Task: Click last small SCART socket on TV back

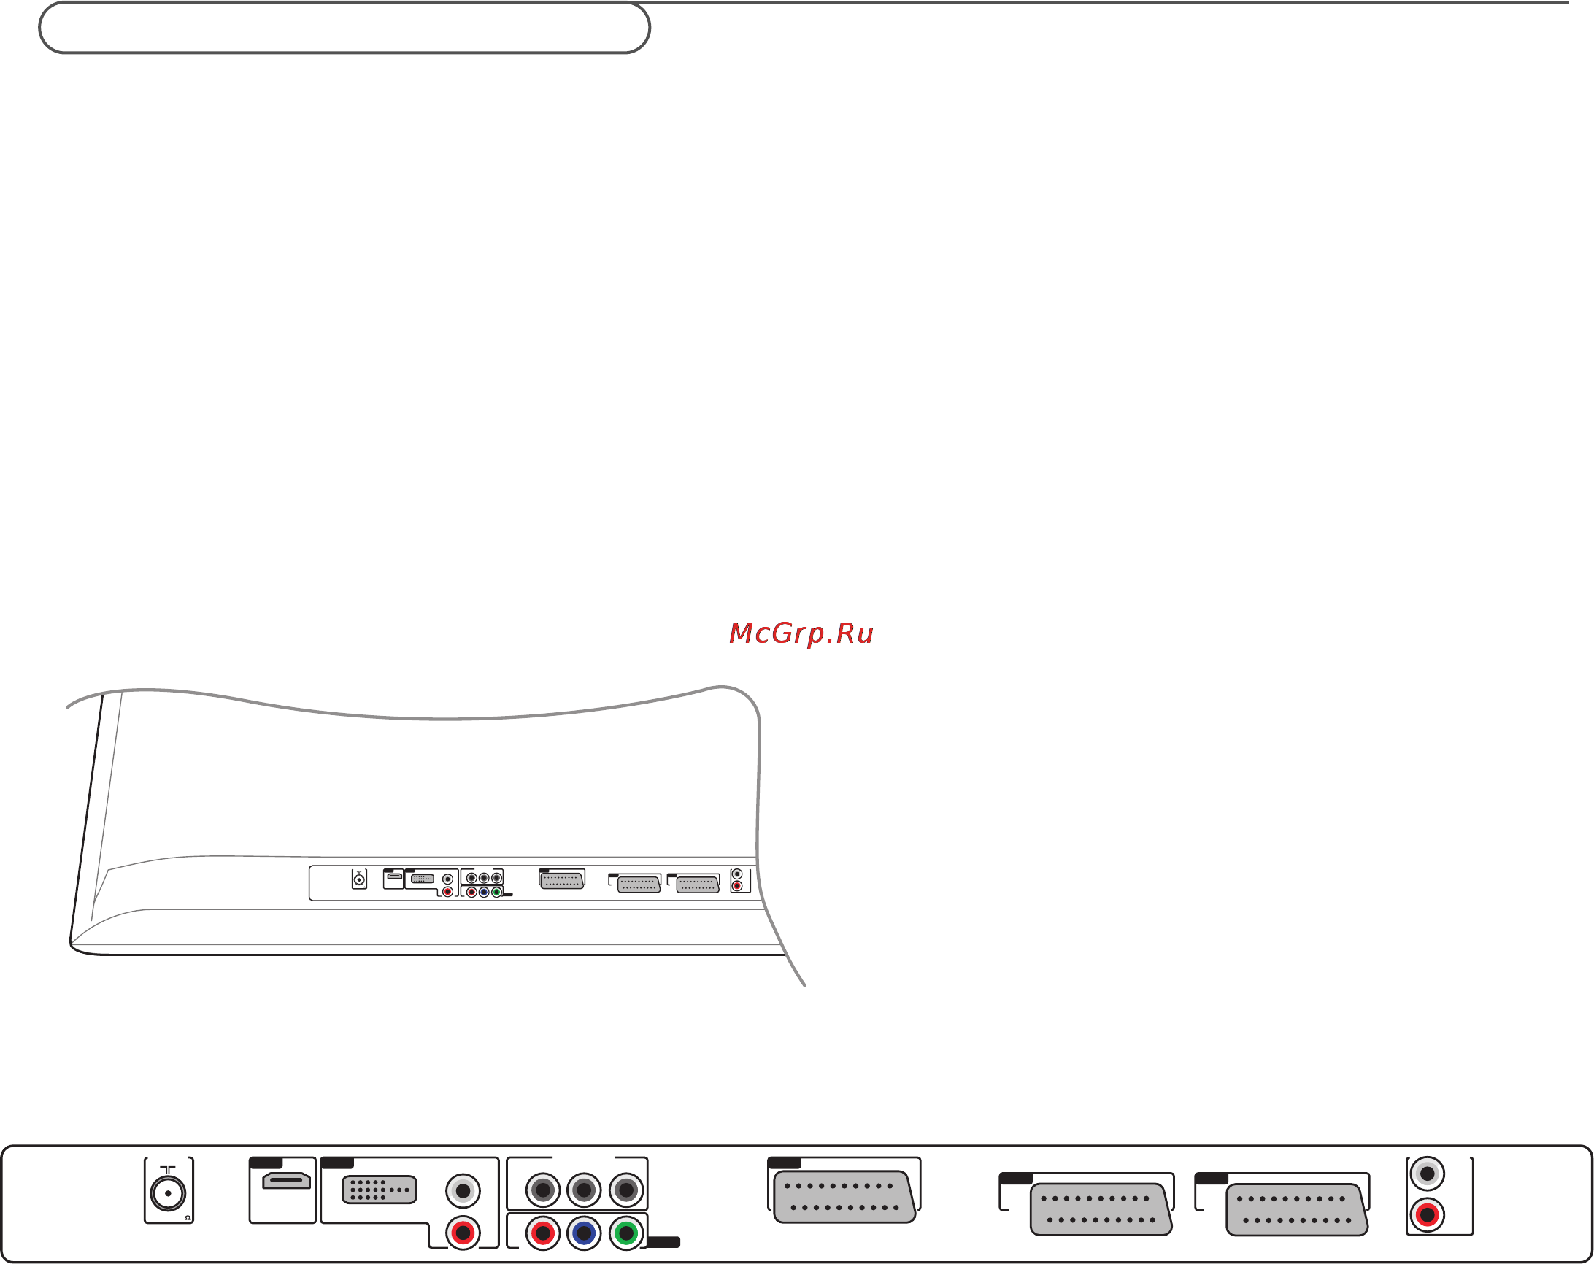Action: tap(698, 885)
